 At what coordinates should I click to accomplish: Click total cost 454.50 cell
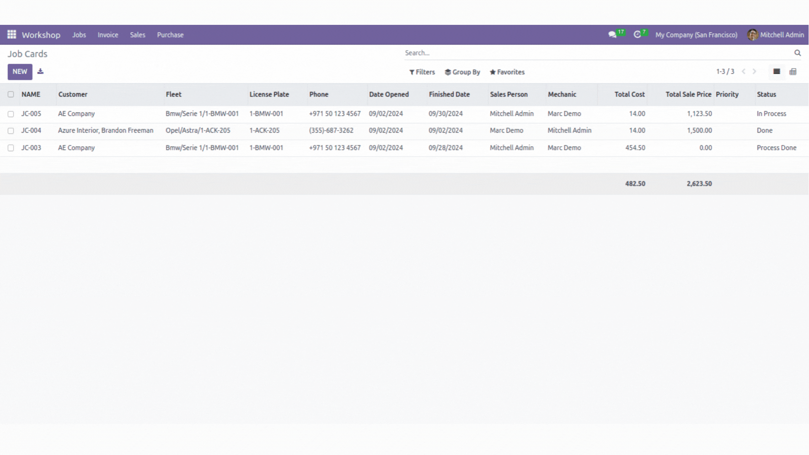(635, 148)
